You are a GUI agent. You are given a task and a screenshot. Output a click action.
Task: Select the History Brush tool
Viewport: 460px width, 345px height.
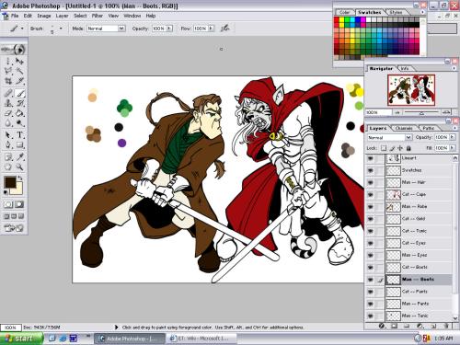pos(19,103)
